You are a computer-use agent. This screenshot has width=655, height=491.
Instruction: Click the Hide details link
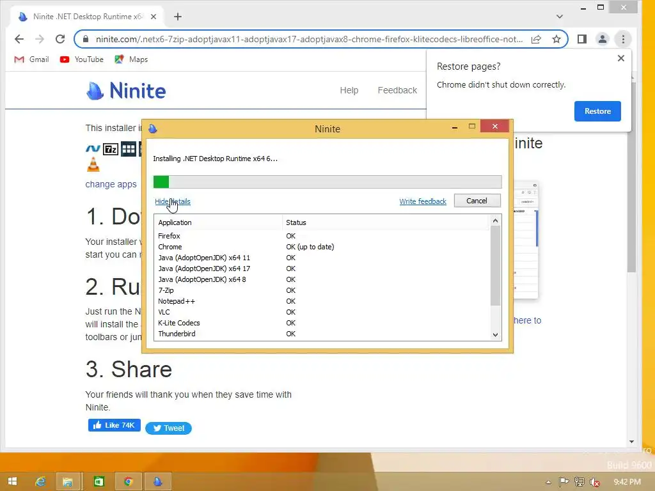pyautogui.click(x=173, y=201)
